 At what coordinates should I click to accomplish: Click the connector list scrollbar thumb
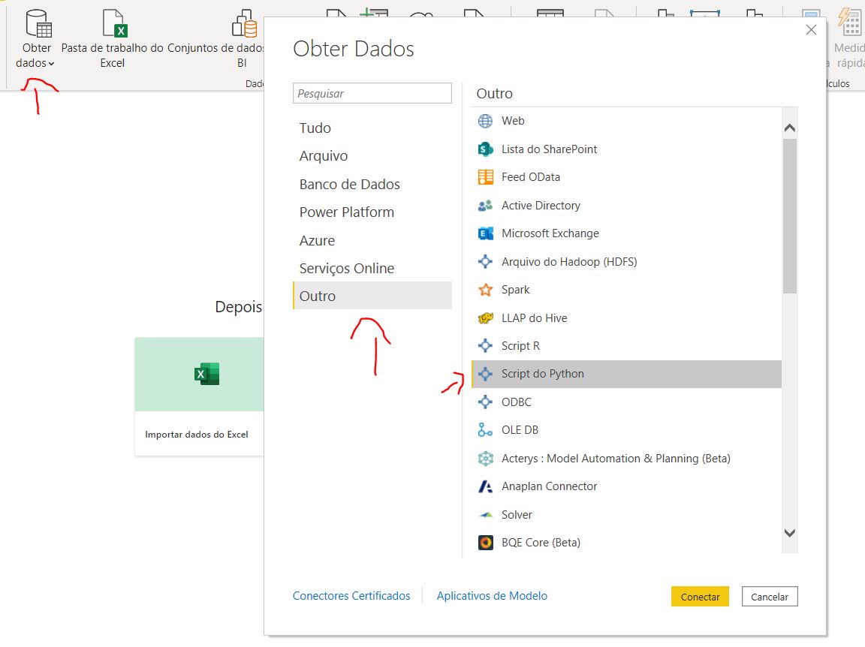790,216
